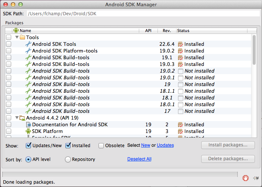Click the 'Android SDK Build-tools' 19.0.3 row text

coord(61,64)
